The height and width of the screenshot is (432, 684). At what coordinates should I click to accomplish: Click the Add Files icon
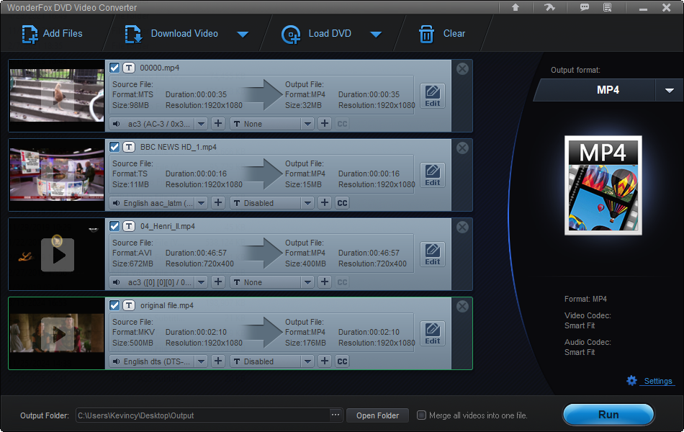[30, 34]
